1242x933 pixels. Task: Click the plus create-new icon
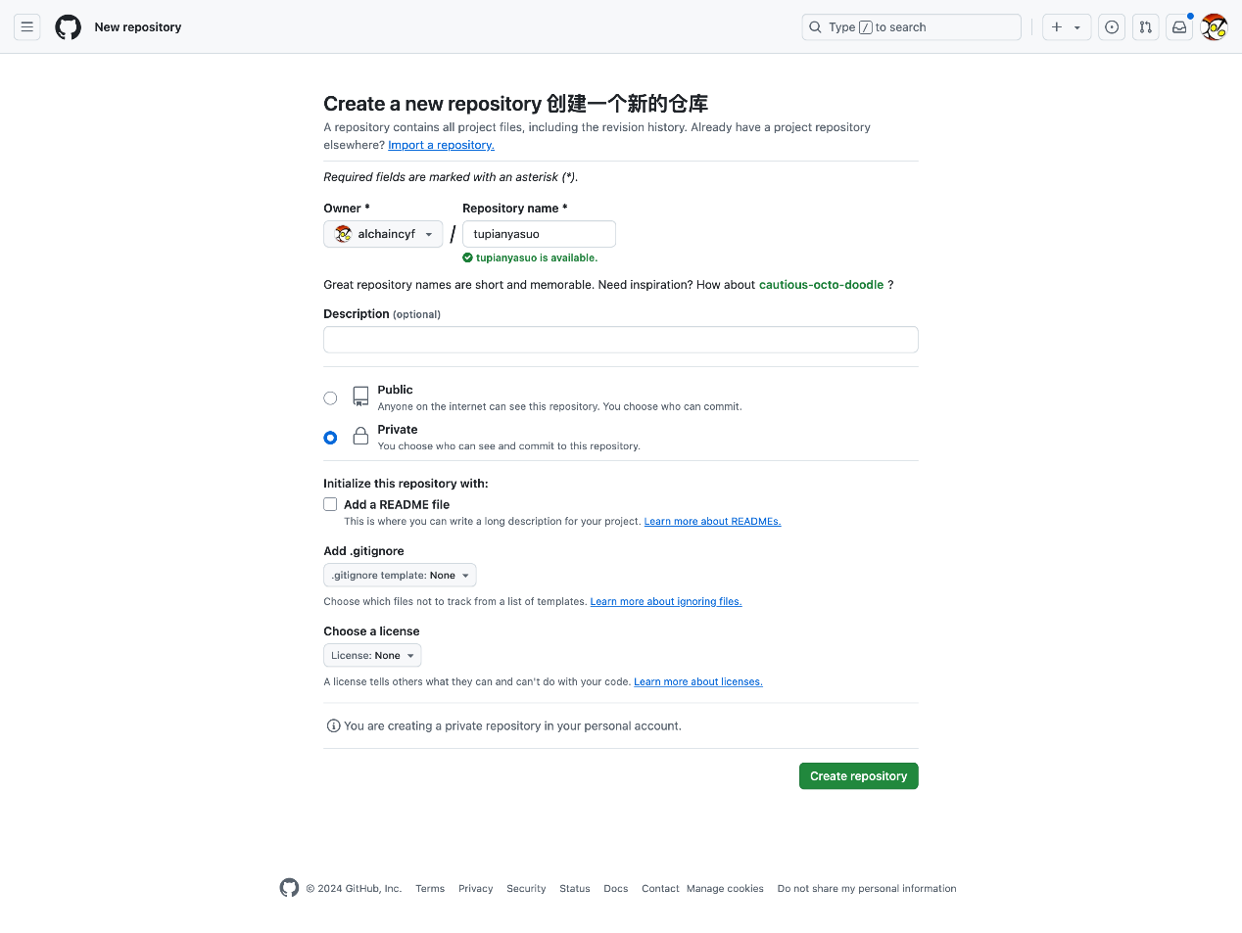(x=1058, y=27)
